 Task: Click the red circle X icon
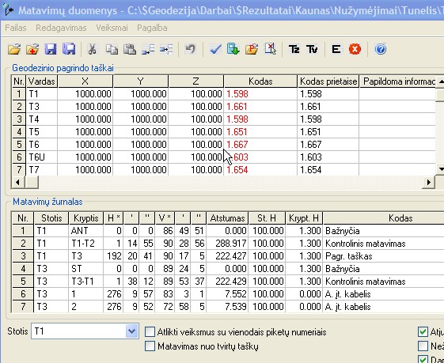(355, 50)
